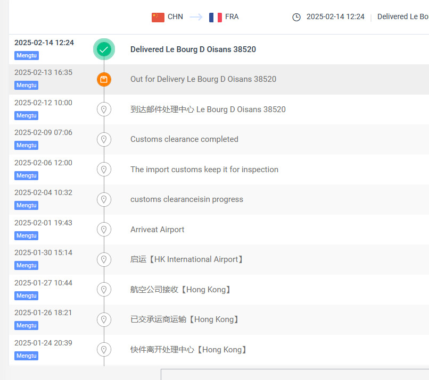The height and width of the screenshot is (380, 429).
Task: Click the clock icon beside the header timestamp
Action: coord(296,17)
